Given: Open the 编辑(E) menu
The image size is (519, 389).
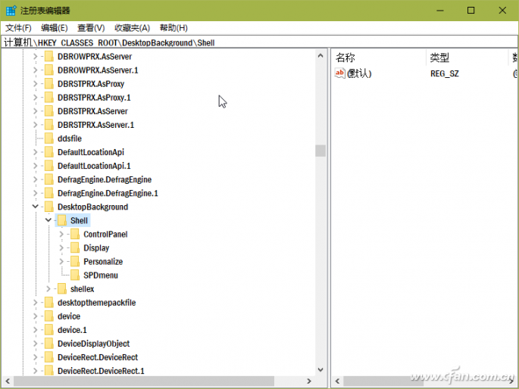Looking at the screenshot, I should click(x=55, y=28).
